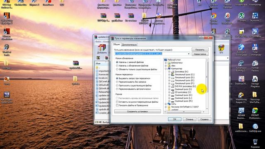Select Novicorp WinToFlash 0.7.0057 in tree

click(185, 107)
